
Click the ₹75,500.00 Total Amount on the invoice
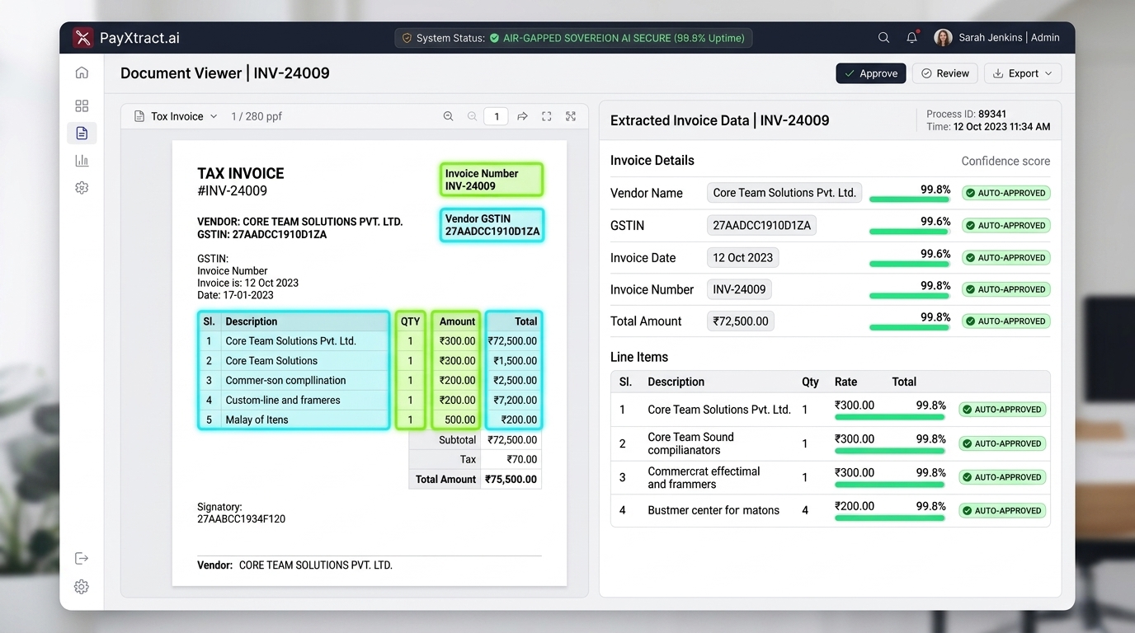pyautogui.click(x=511, y=479)
